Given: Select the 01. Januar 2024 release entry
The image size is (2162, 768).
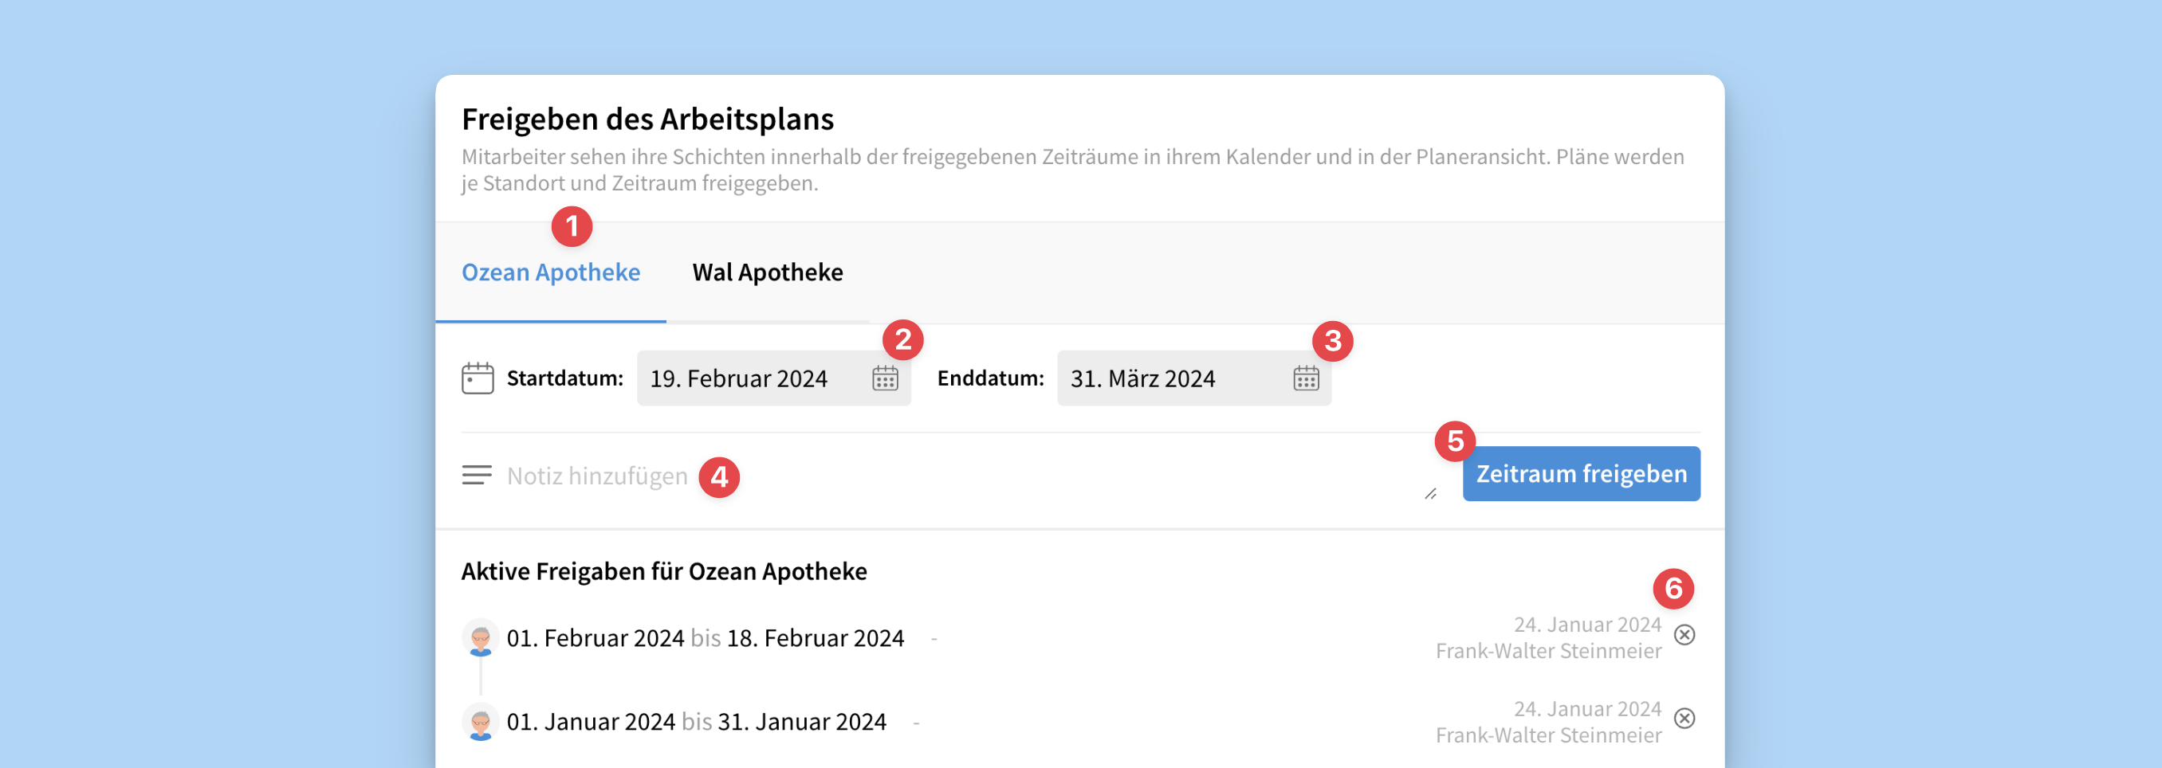Looking at the screenshot, I should pyautogui.click(x=697, y=722).
